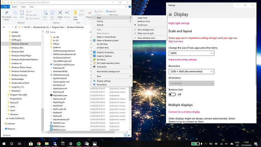Click Connect to a wireless display
The height and width of the screenshot is (147, 261).
pyautogui.click(x=184, y=112)
